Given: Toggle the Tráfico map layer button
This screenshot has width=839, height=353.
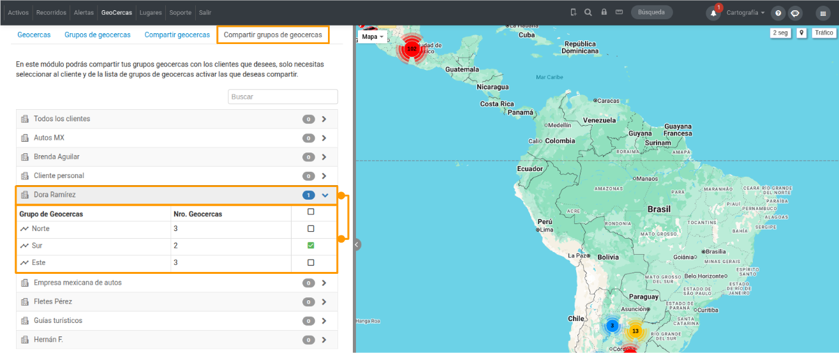Looking at the screenshot, I should (x=823, y=33).
